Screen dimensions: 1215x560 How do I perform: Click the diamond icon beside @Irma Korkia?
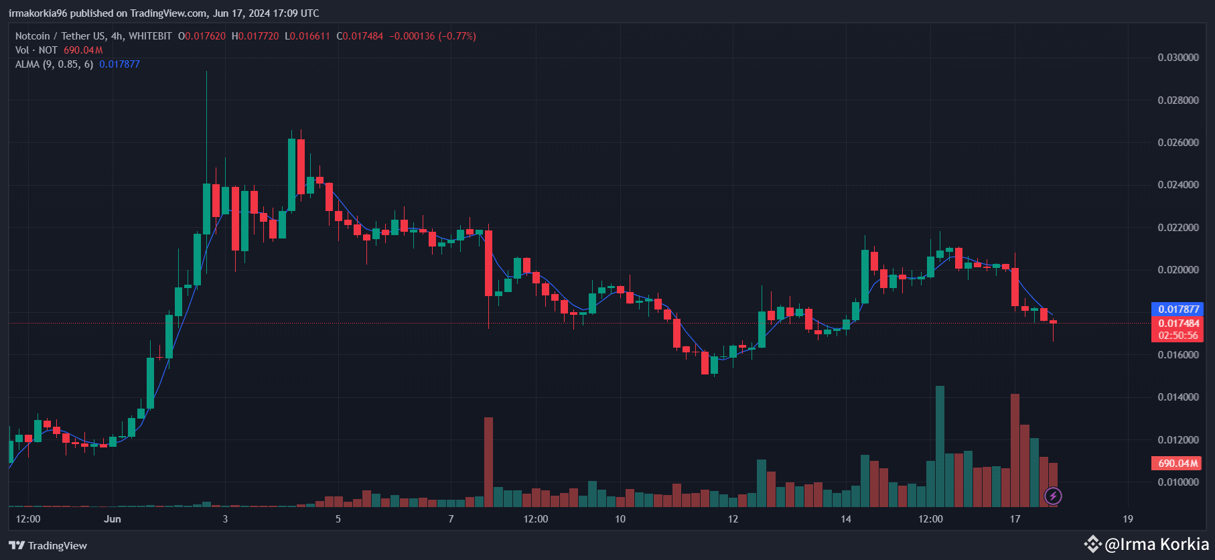[1092, 544]
